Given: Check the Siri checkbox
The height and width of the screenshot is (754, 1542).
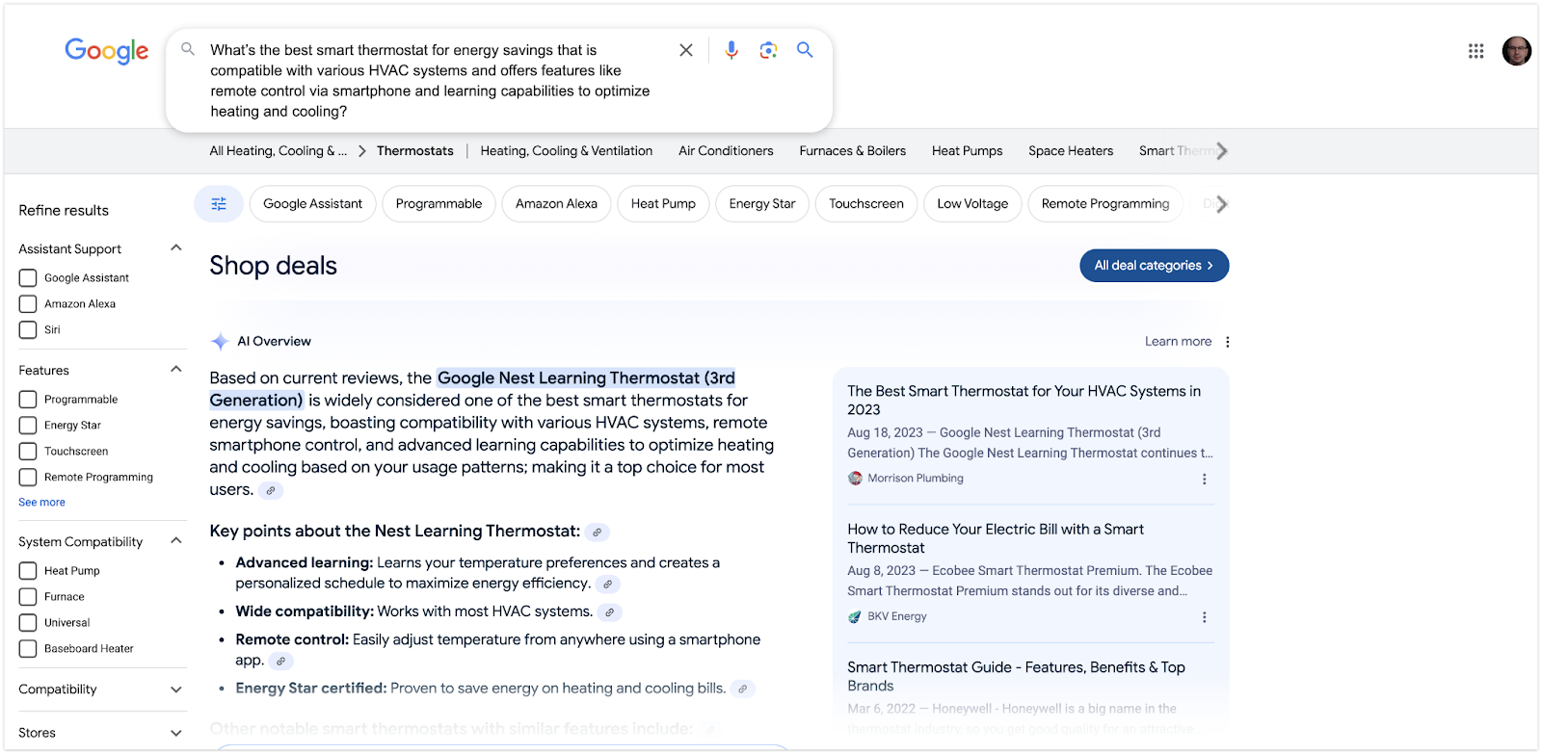Looking at the screenshot, I should coord(28,330).
